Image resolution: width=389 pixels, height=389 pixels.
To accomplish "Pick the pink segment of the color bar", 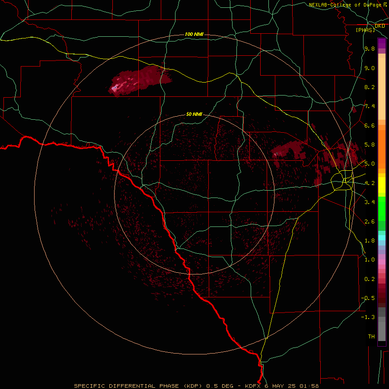I will (x=382, y=262).
